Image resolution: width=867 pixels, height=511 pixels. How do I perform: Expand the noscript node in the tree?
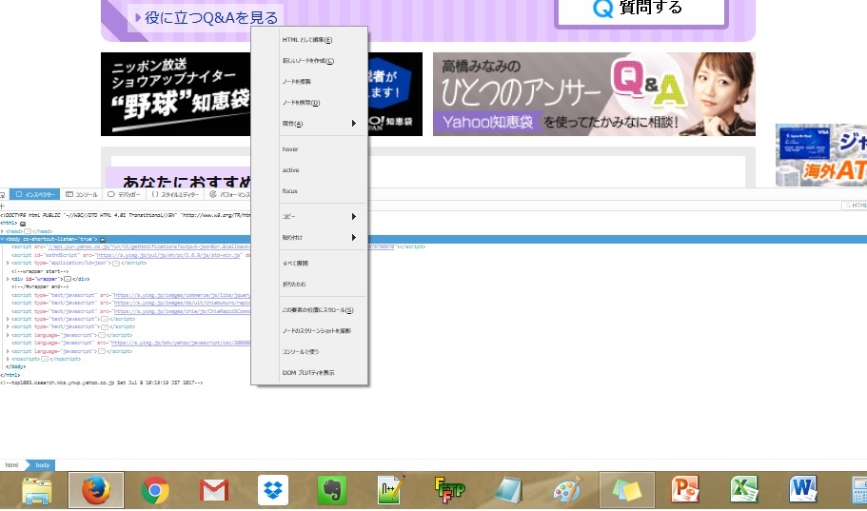tap(8, 360)
